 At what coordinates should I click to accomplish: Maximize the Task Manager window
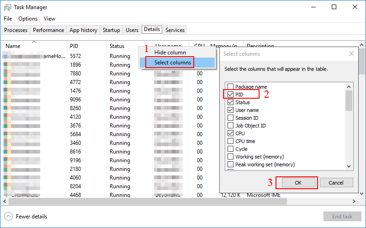point(334,7)
